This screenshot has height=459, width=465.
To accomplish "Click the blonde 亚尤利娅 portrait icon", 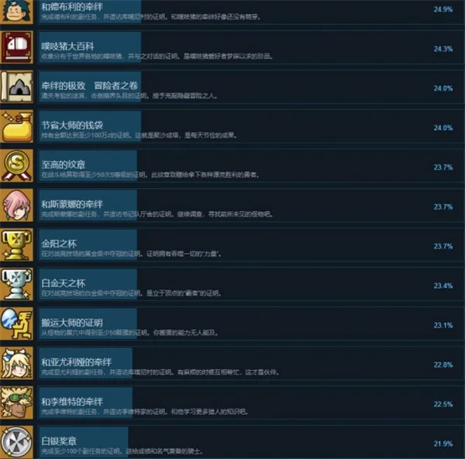I will (x=16, y=363).
